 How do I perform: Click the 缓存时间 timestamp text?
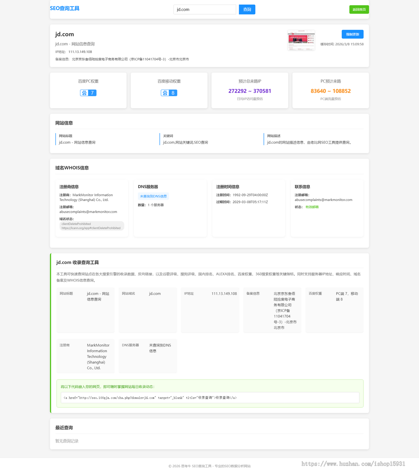(342, 44)
